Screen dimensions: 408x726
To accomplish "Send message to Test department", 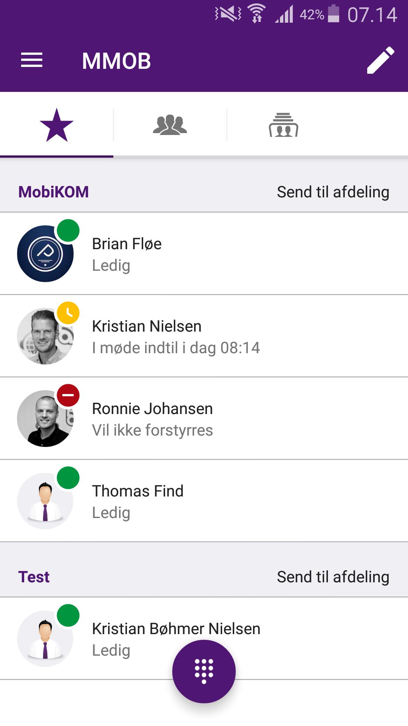I will point(333,577).
